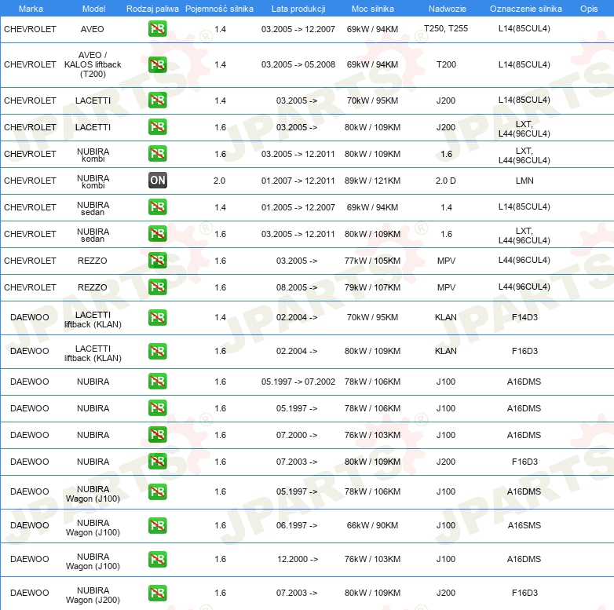Click the Model column header
614x610 pixels.
tap(93, 9)
